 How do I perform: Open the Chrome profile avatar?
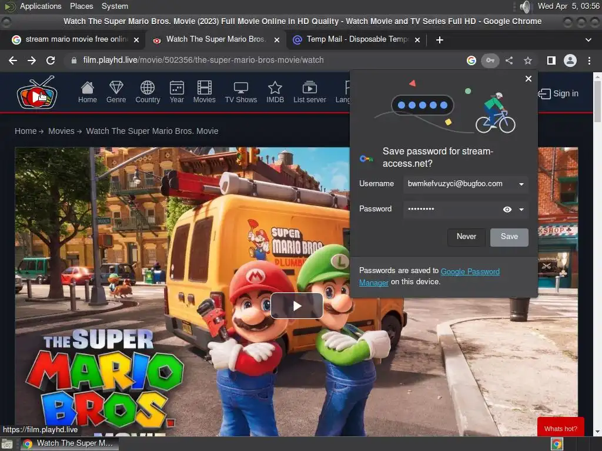tap(570, 60)
